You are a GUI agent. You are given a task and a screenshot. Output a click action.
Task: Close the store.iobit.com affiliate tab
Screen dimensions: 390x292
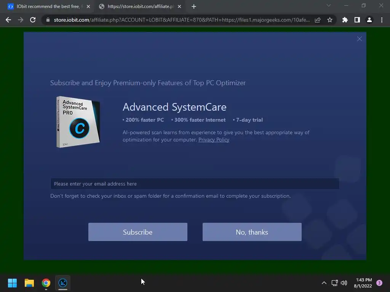(179, 6)
